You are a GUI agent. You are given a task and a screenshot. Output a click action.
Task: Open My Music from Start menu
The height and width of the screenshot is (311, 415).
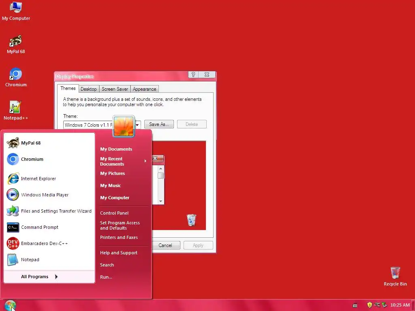point(110,185)
